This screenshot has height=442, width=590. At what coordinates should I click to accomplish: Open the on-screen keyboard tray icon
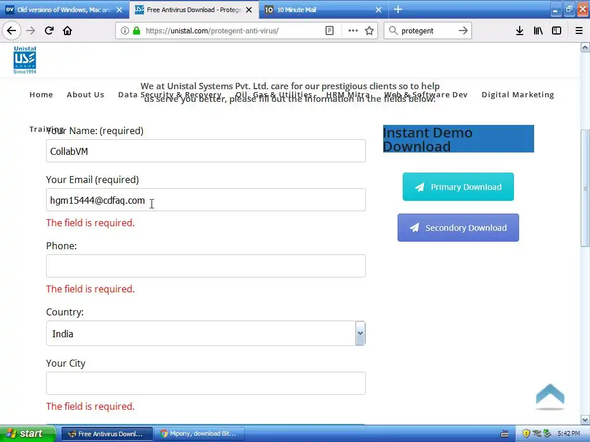[x=505, y=434]
